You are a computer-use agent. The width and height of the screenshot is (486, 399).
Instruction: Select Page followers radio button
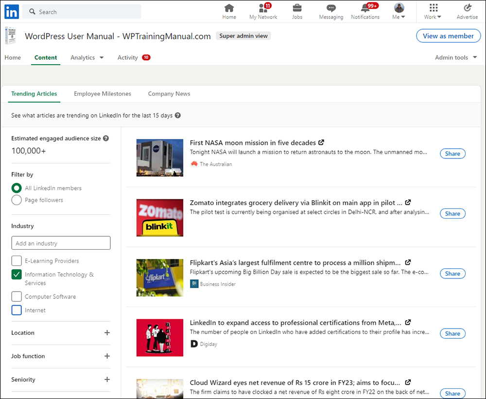point(17,200)
